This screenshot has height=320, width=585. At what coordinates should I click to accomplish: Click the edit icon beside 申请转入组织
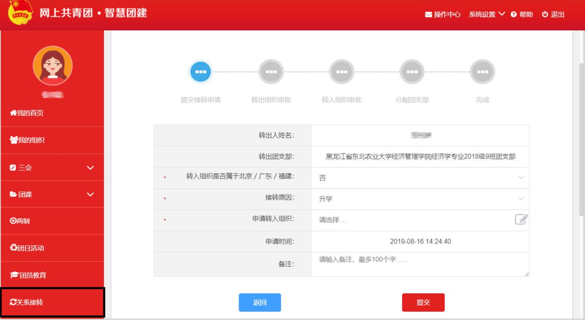click(521, 219)
